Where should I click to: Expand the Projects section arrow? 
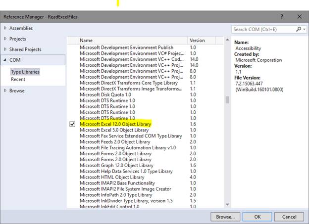[x=5, y=39]
